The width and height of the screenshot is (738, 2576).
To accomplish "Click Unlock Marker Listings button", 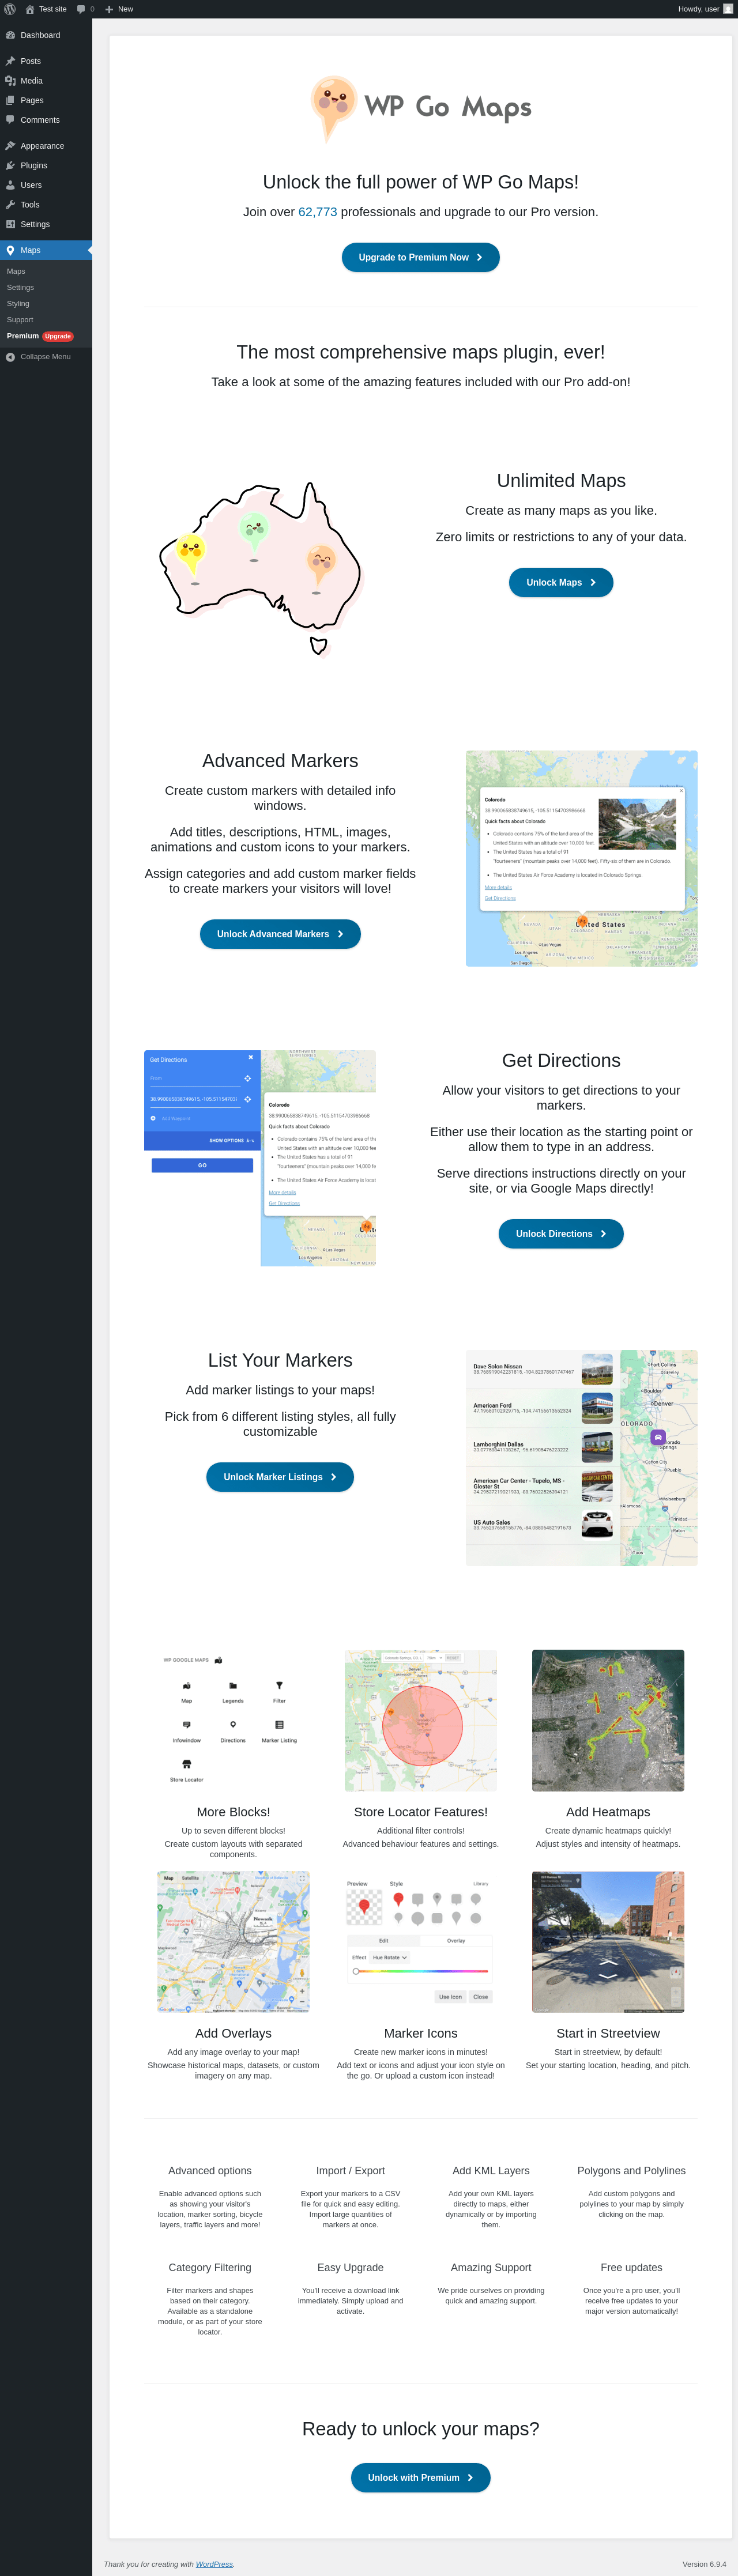I will click(x=280, y=1477).
